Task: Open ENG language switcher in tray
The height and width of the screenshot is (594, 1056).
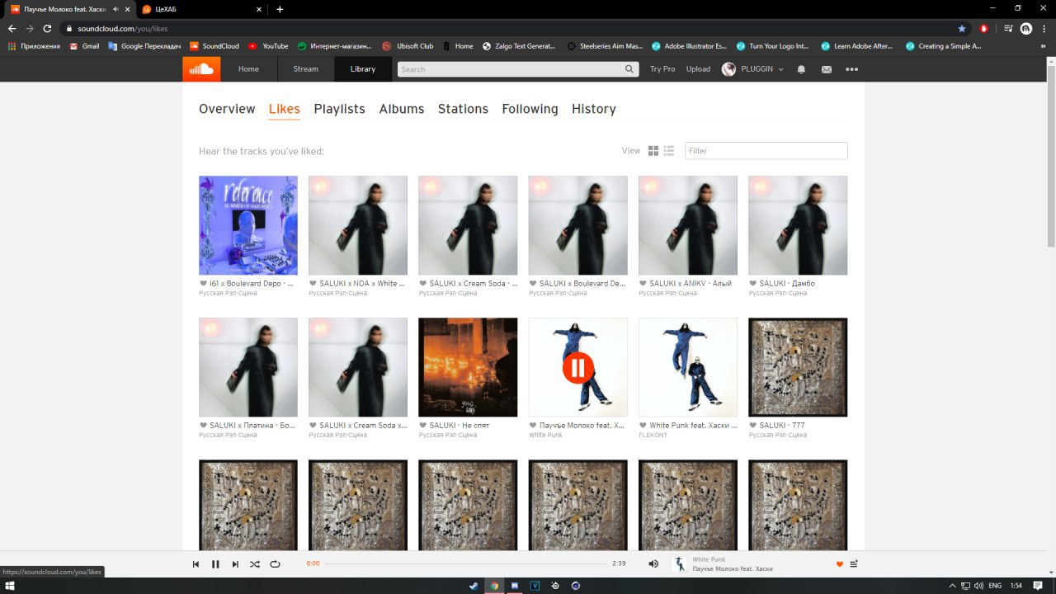Action: (x=995, y=586)
